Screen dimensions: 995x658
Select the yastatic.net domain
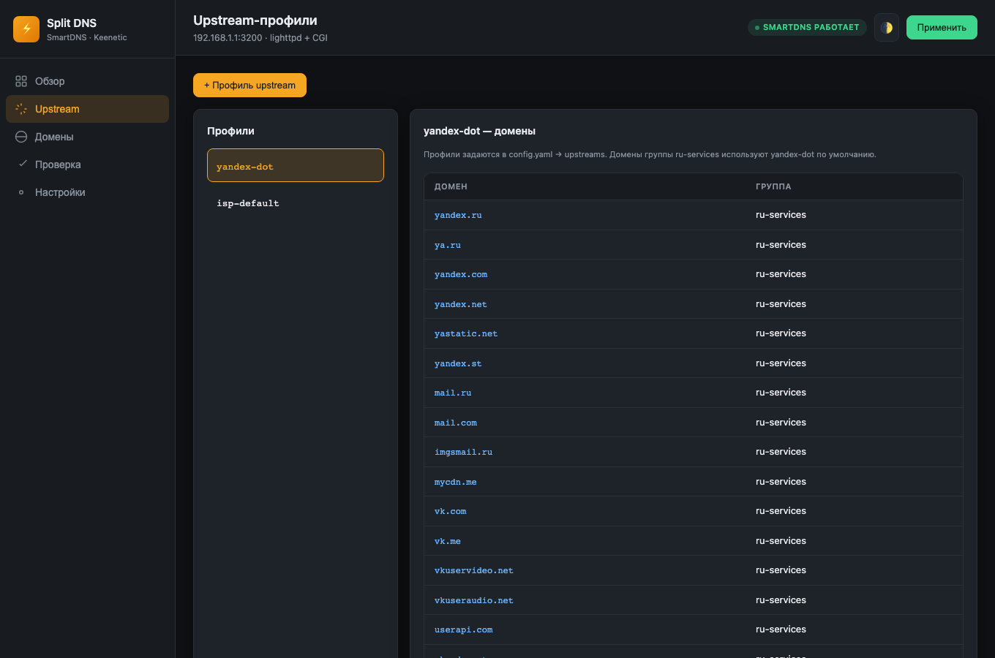(x=466, y=333)
